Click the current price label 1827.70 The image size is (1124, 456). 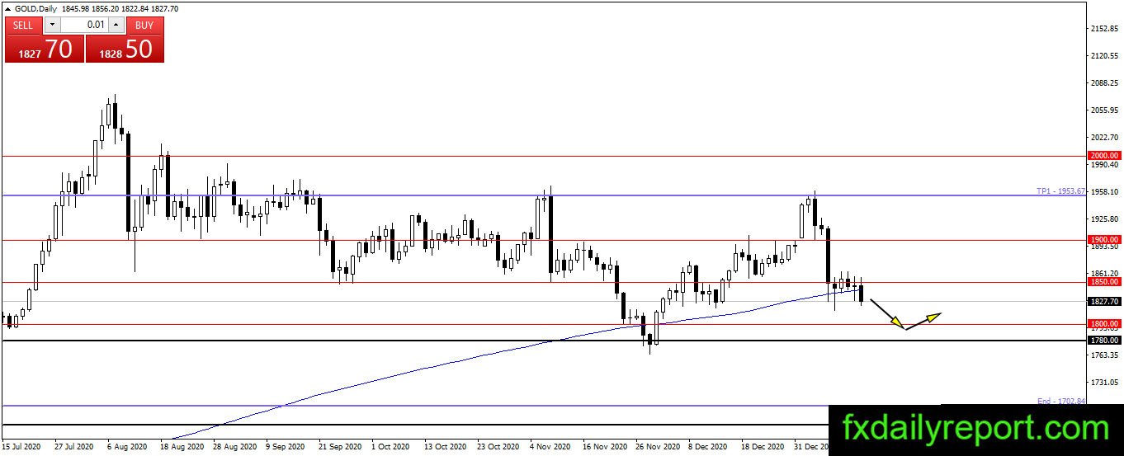tap(1103, 302)
